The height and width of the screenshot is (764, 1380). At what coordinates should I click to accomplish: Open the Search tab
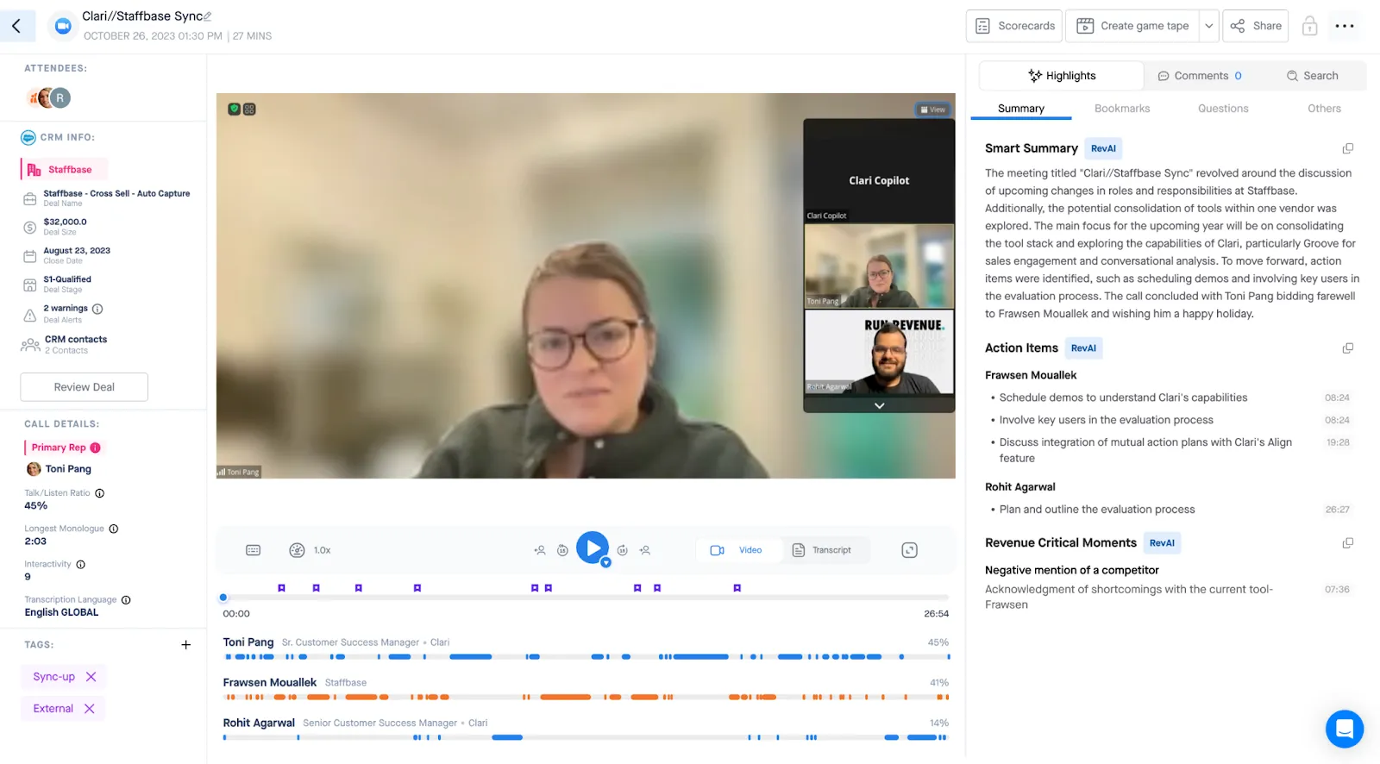tap(1312, 76)
